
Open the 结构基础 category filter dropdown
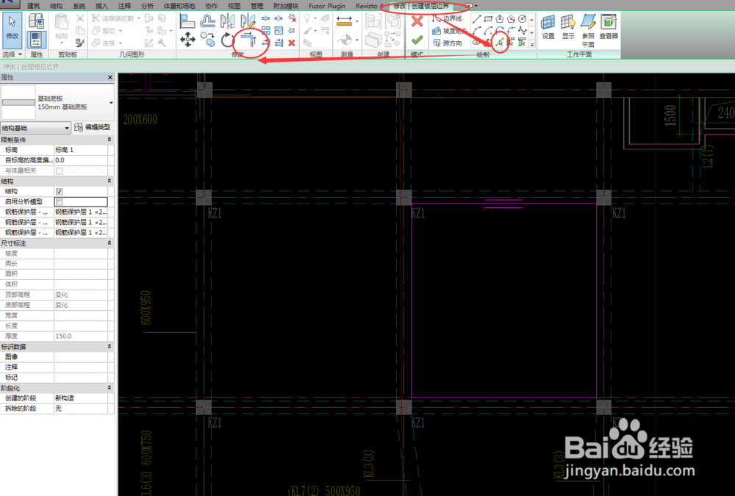pos(35,128)
